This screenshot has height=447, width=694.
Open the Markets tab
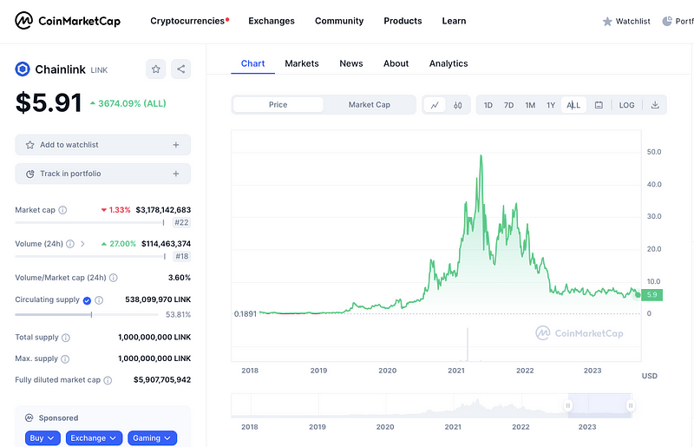click(301, 63)
